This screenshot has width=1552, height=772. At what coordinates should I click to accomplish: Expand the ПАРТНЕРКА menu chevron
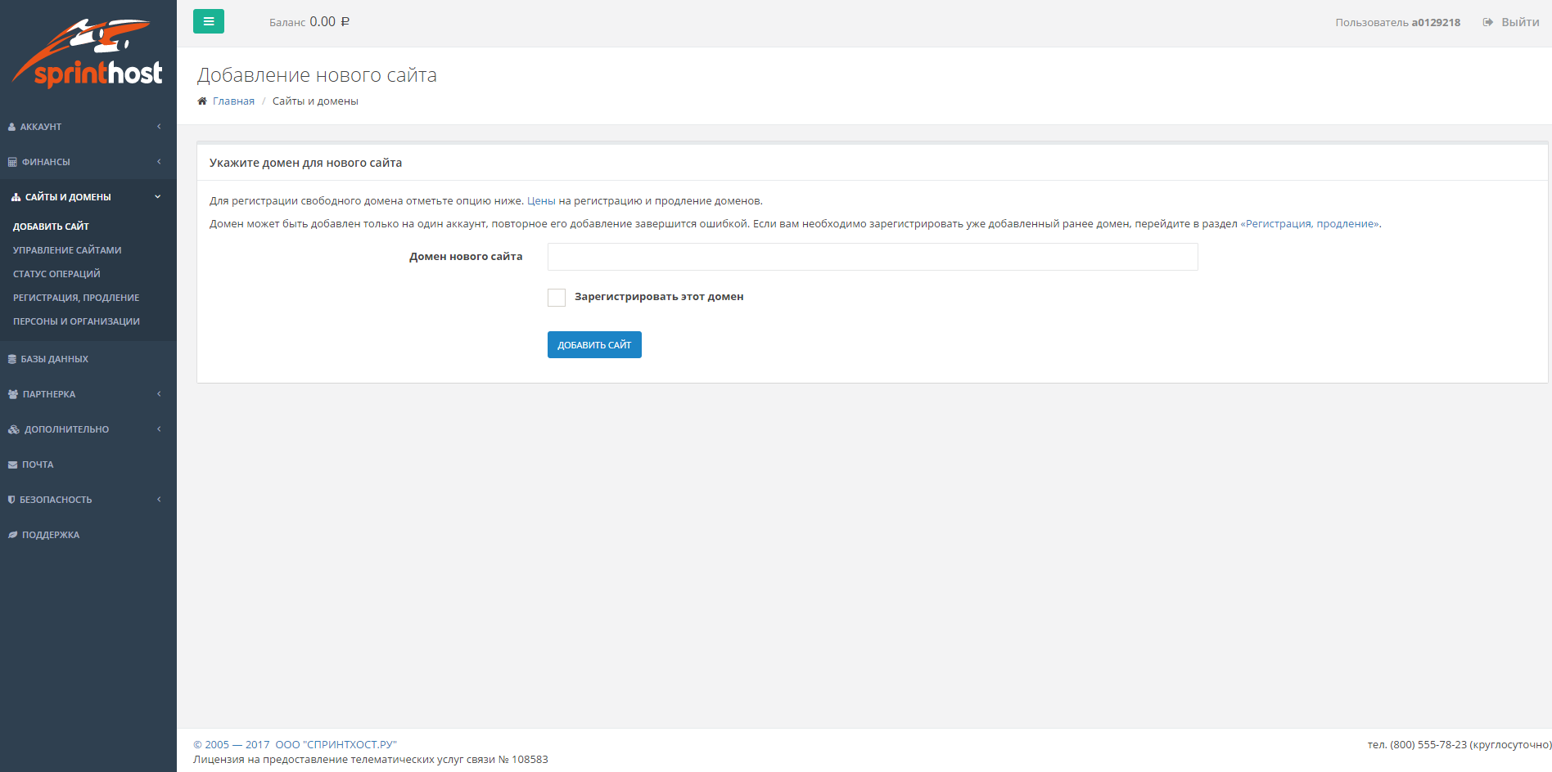159,394
